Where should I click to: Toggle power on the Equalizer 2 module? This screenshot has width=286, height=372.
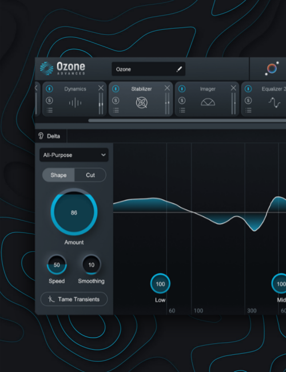point(248,89)
